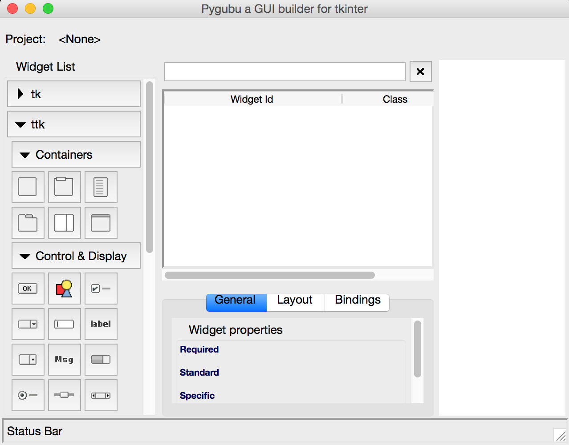The height and width of the screenshot is (445, 569).
Task: Click the Standard properties heading
Action: (x=199, y=373)
